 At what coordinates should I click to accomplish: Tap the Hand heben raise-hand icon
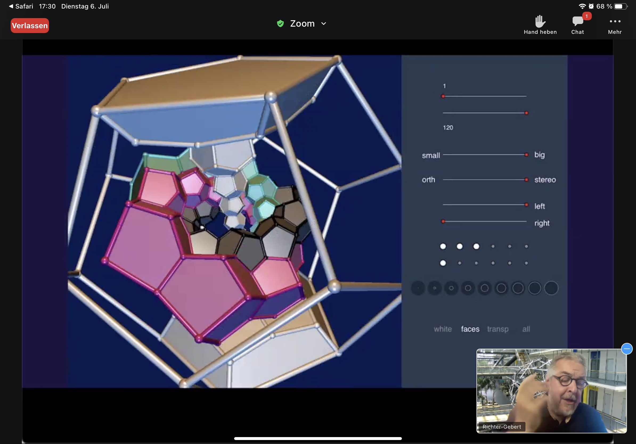[540, 22]
